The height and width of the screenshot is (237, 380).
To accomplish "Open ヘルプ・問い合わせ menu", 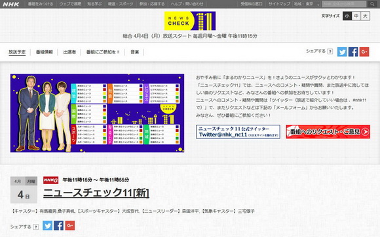I will [187, 4].
